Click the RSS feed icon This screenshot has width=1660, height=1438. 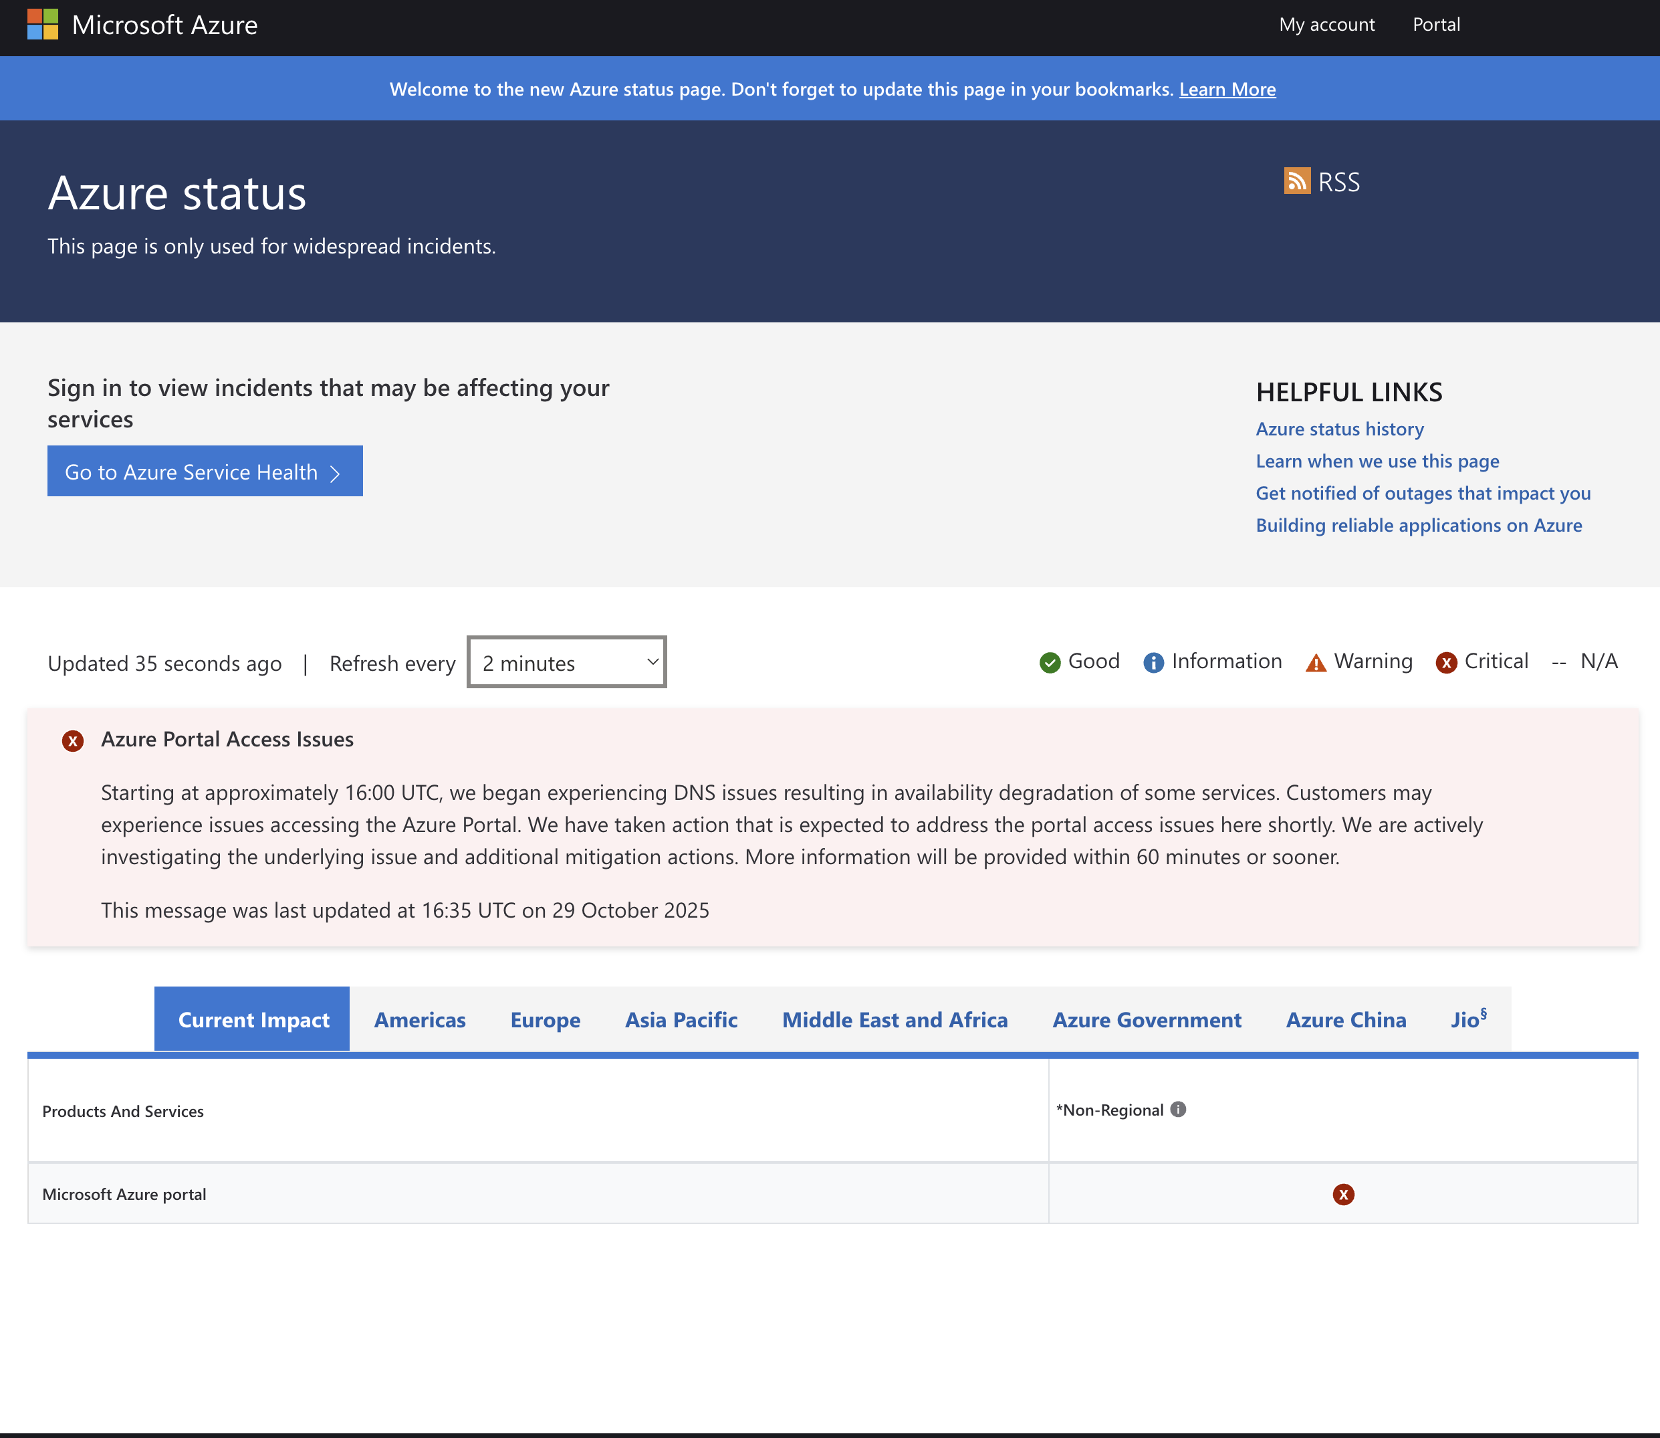point(1297,181)
